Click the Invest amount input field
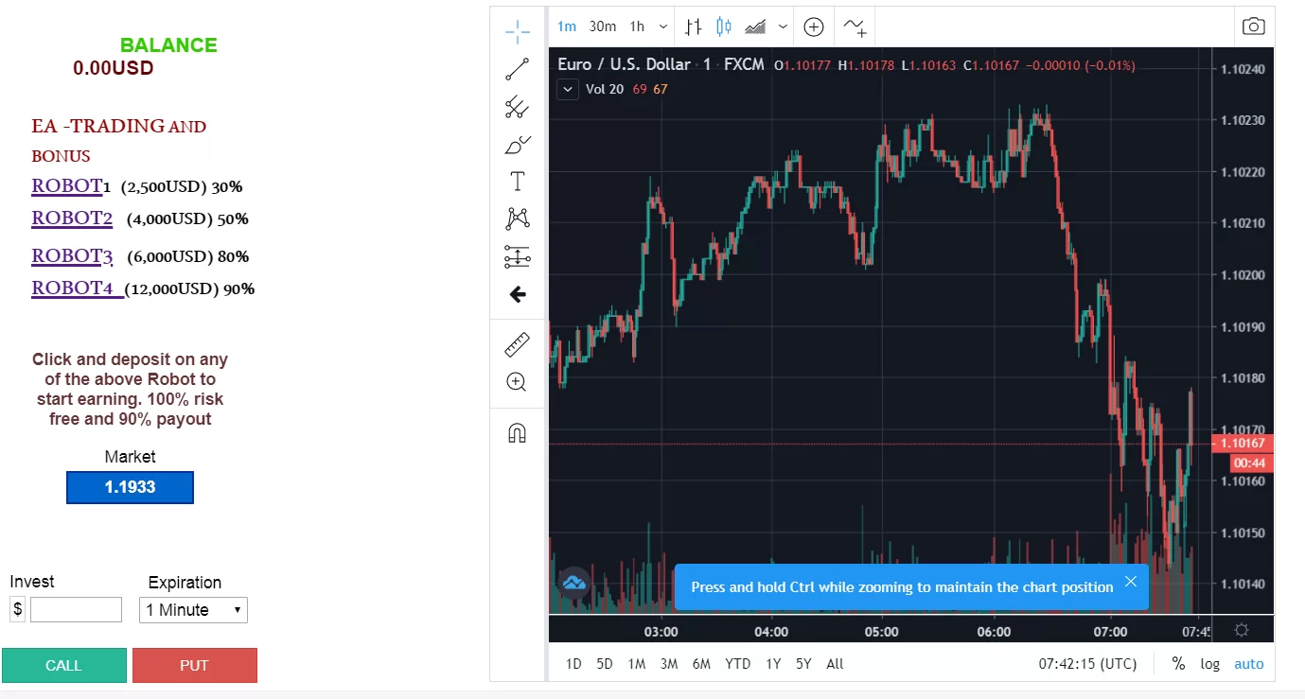Screen dimensions: 1305x699 pos(76,610)
